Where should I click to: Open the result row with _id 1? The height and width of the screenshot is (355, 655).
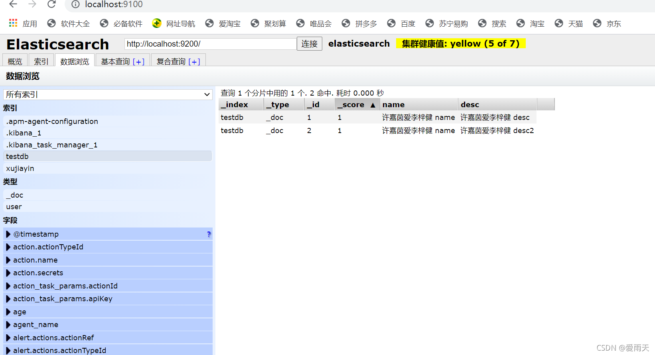(377, 117)
